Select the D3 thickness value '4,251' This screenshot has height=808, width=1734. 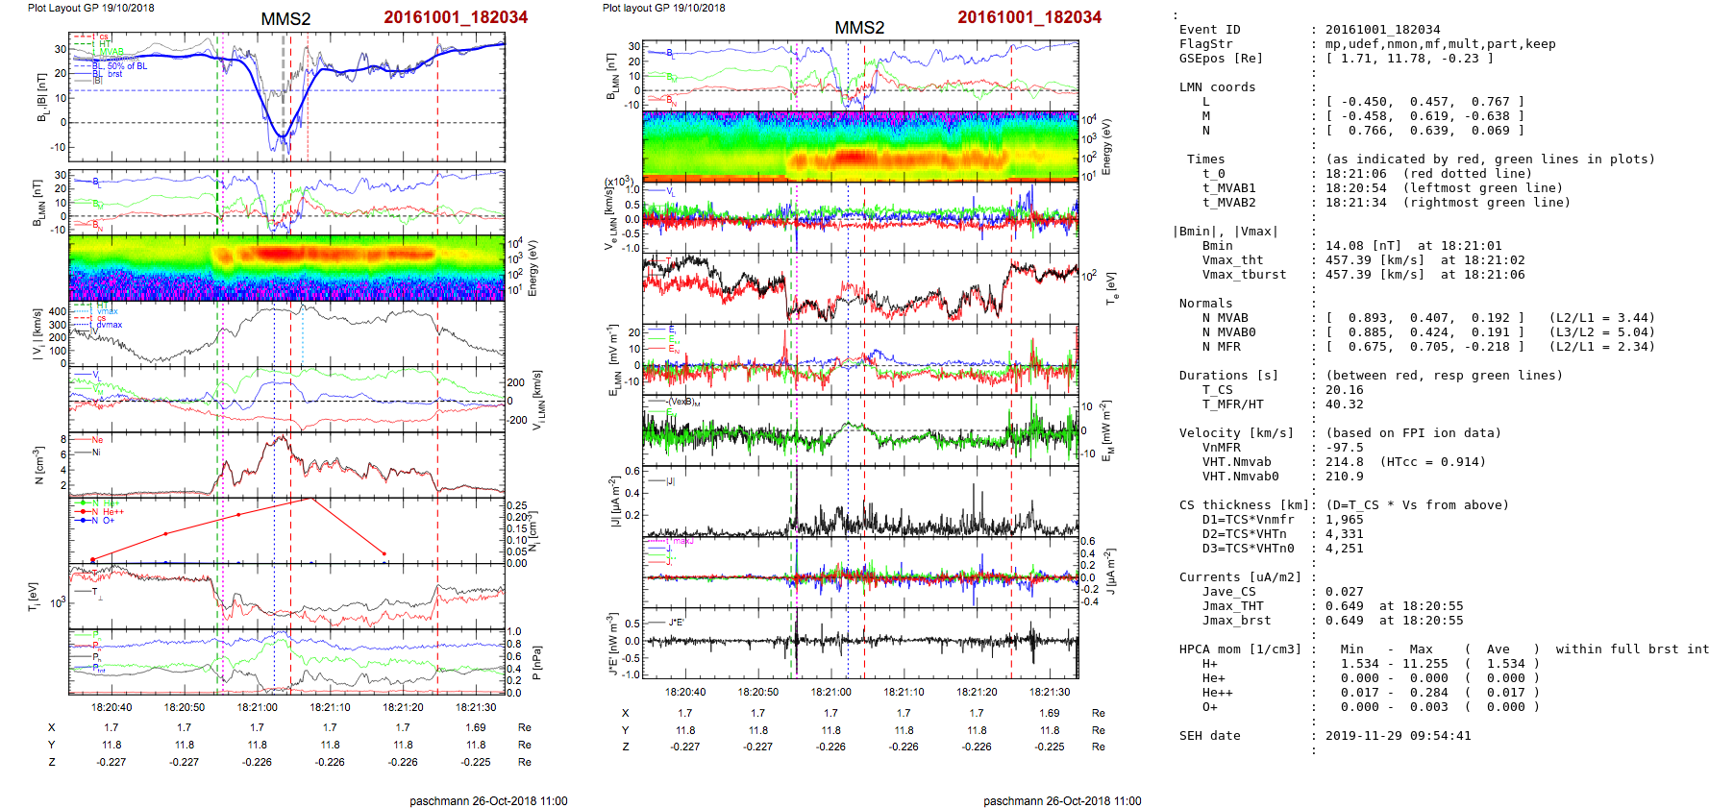point(1344,549)
